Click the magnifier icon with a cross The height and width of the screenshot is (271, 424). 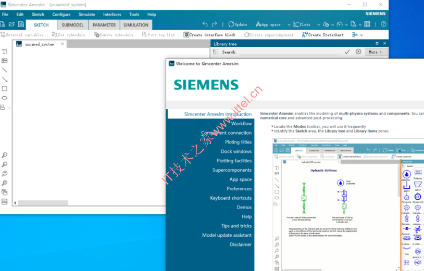[5, 183]
